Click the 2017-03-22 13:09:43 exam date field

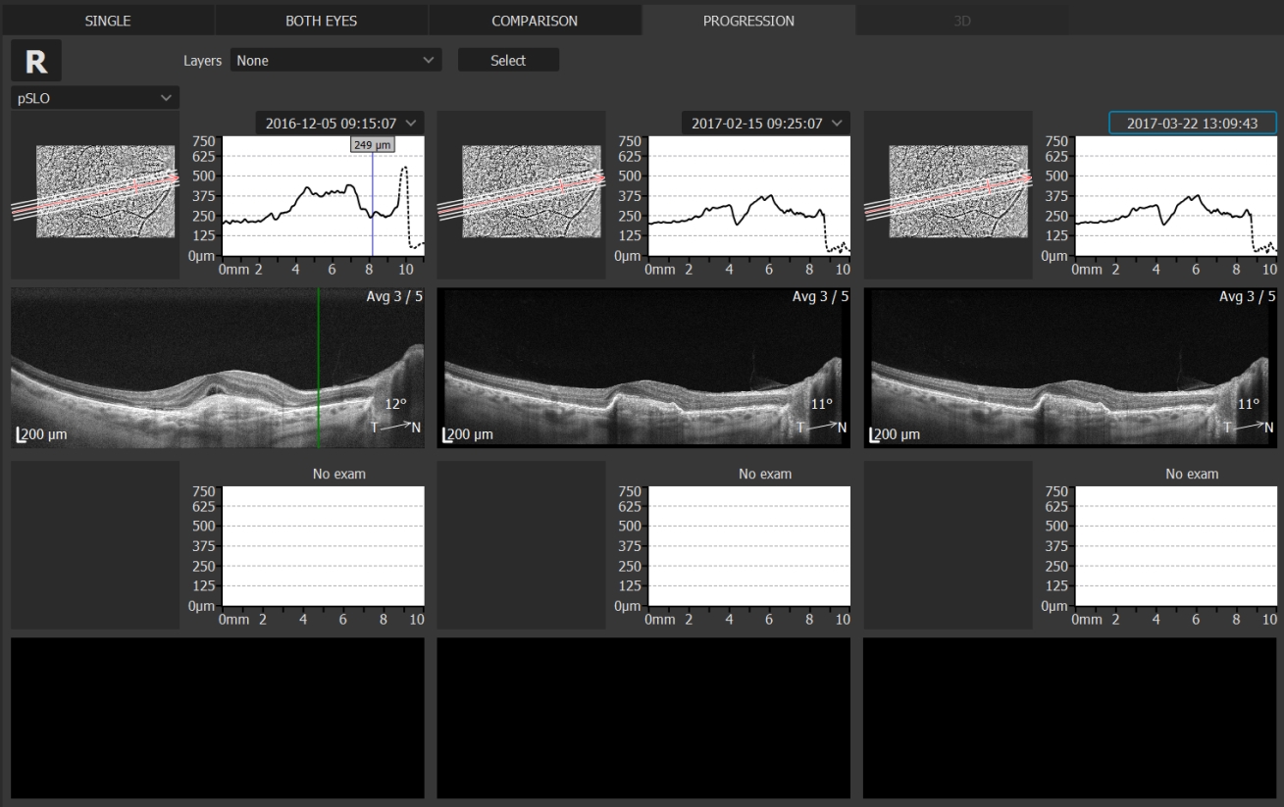tap(1193, 124)
